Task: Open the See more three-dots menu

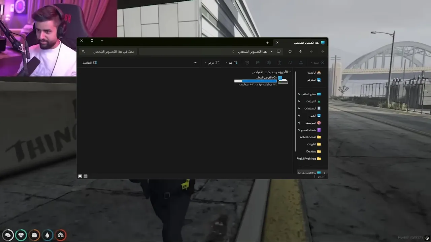Action: pos(196,63)
